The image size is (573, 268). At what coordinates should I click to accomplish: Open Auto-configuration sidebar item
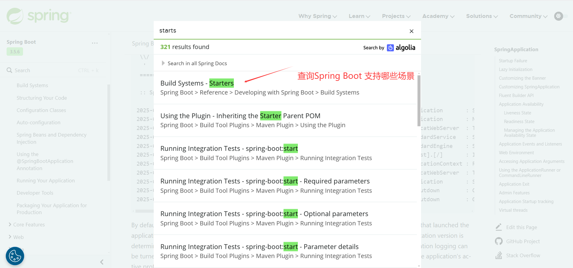click(x=39, y=122)
